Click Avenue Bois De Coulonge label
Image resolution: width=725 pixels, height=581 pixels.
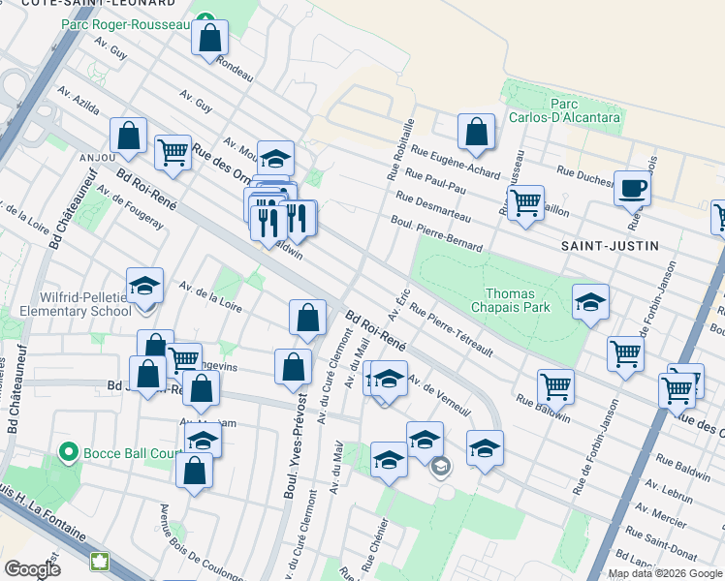click(202, 542)
